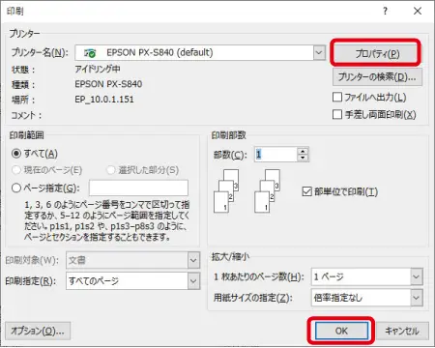Confirm printing with OK button

(341, 331)
